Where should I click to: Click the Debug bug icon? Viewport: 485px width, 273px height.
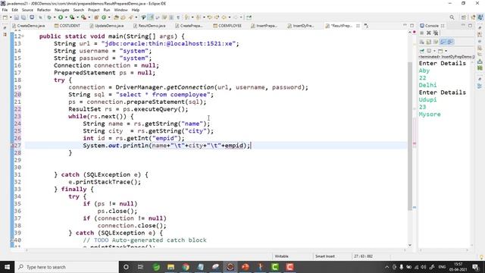[x=49, y=17]
